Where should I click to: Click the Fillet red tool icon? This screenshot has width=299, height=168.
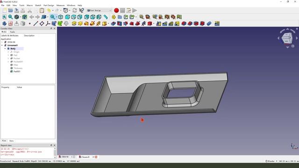coord(184,23)
